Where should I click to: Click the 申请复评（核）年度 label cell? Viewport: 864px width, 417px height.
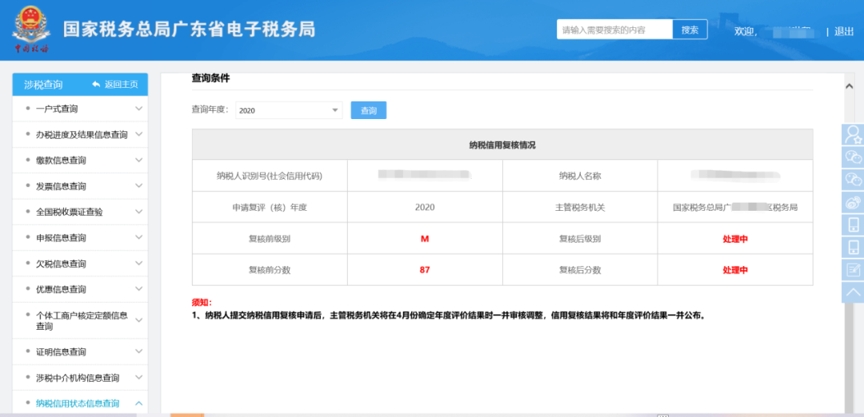click(270, 208)
